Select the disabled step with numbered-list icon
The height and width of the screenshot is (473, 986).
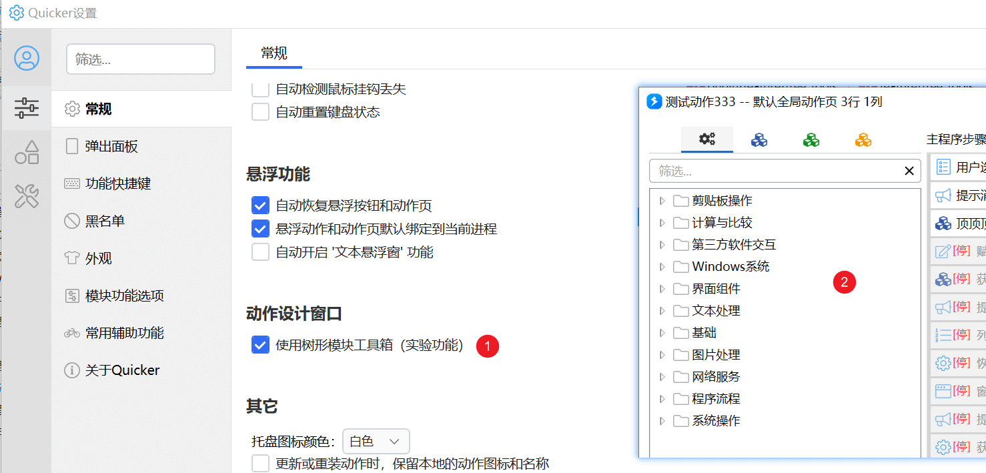(x=957, y=335)
